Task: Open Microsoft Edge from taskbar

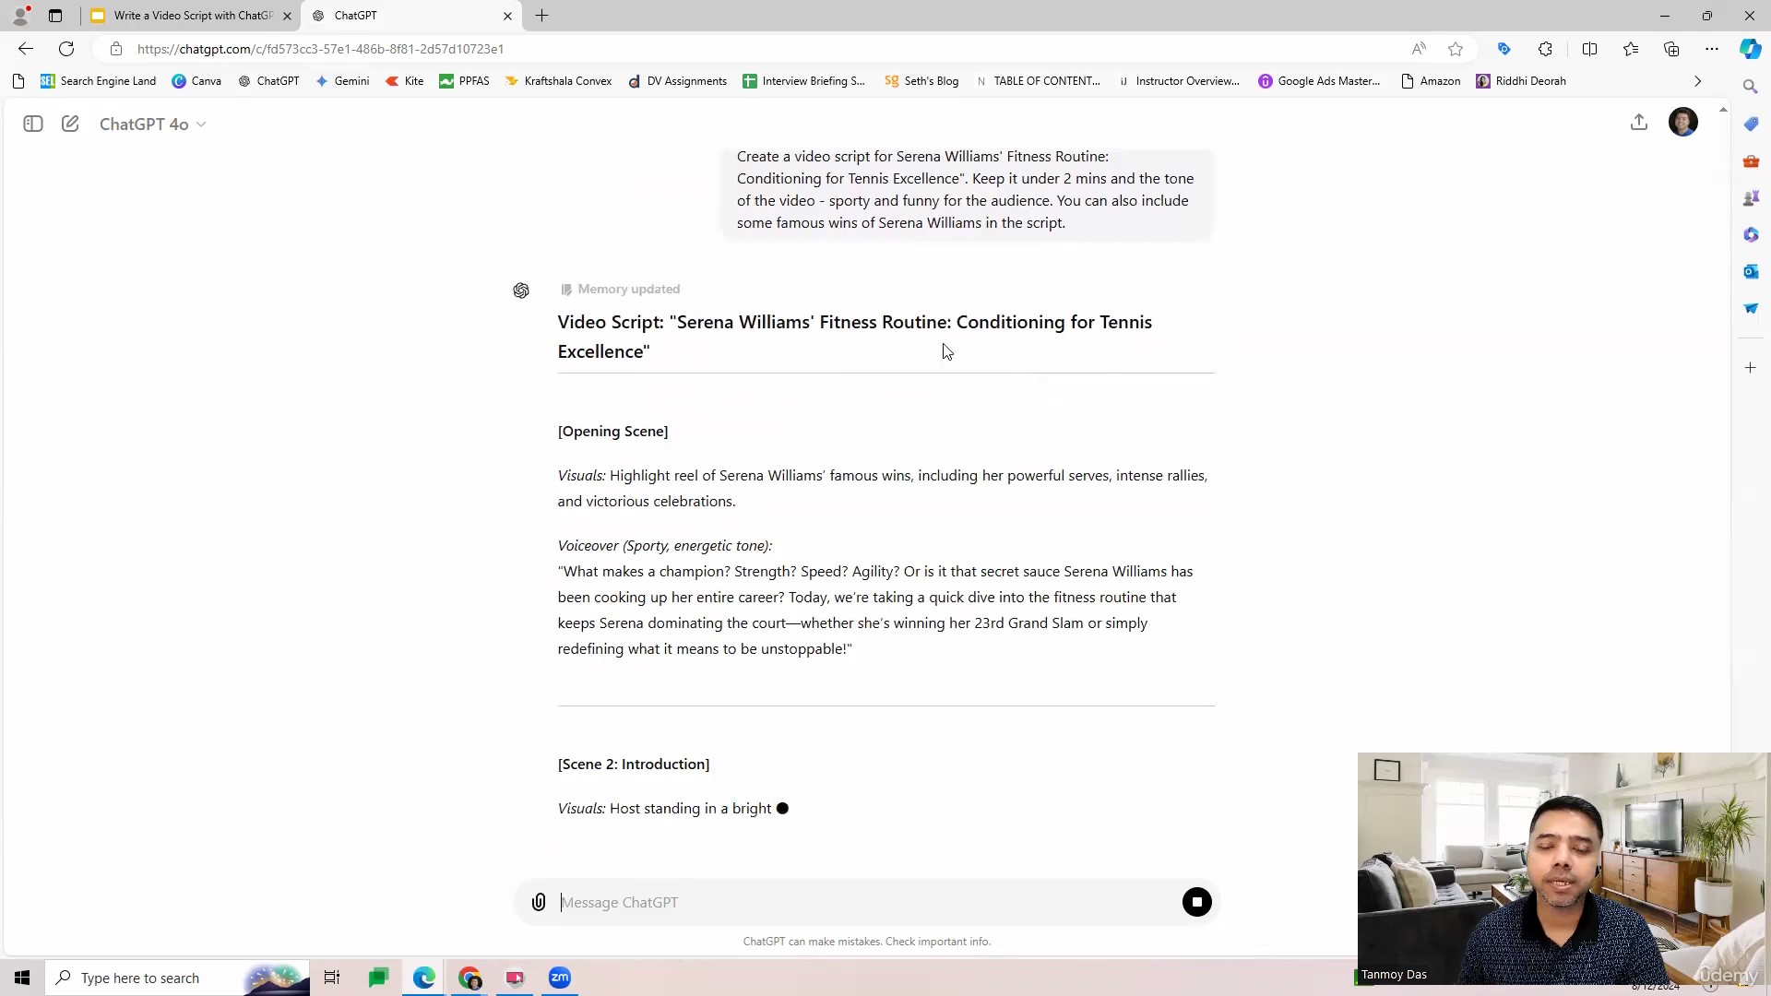Action: click(424, 978)
